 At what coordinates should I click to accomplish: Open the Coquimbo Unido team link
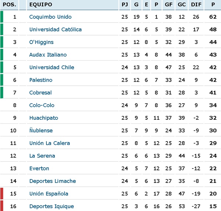click(x=50, y=17)
